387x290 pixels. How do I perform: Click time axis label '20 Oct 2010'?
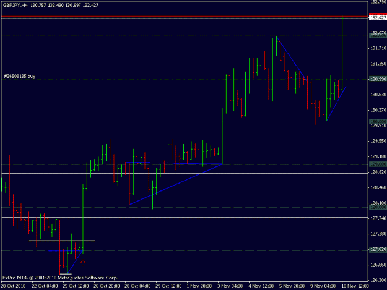coord(13,286)
